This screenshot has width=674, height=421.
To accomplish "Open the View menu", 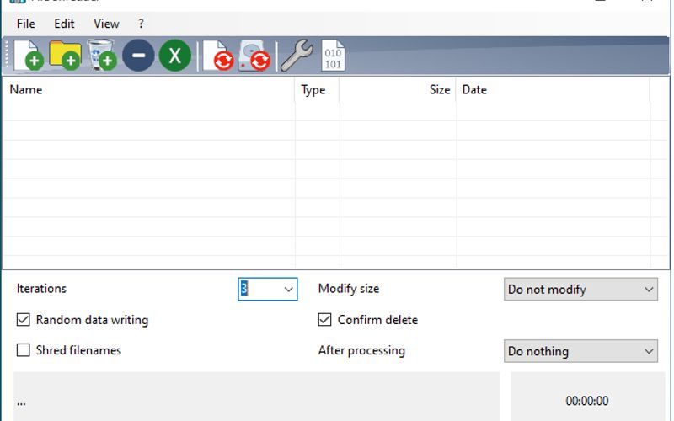I will point(106,24).
